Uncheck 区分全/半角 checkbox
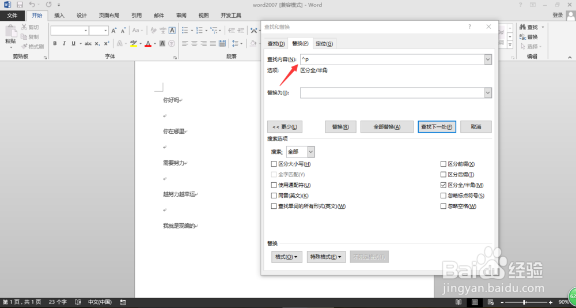576x308 pixels. [443, 185]
